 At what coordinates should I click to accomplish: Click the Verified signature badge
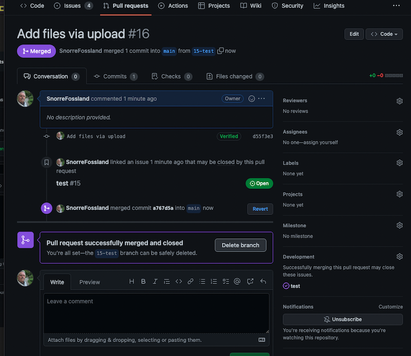click(229, 136)
